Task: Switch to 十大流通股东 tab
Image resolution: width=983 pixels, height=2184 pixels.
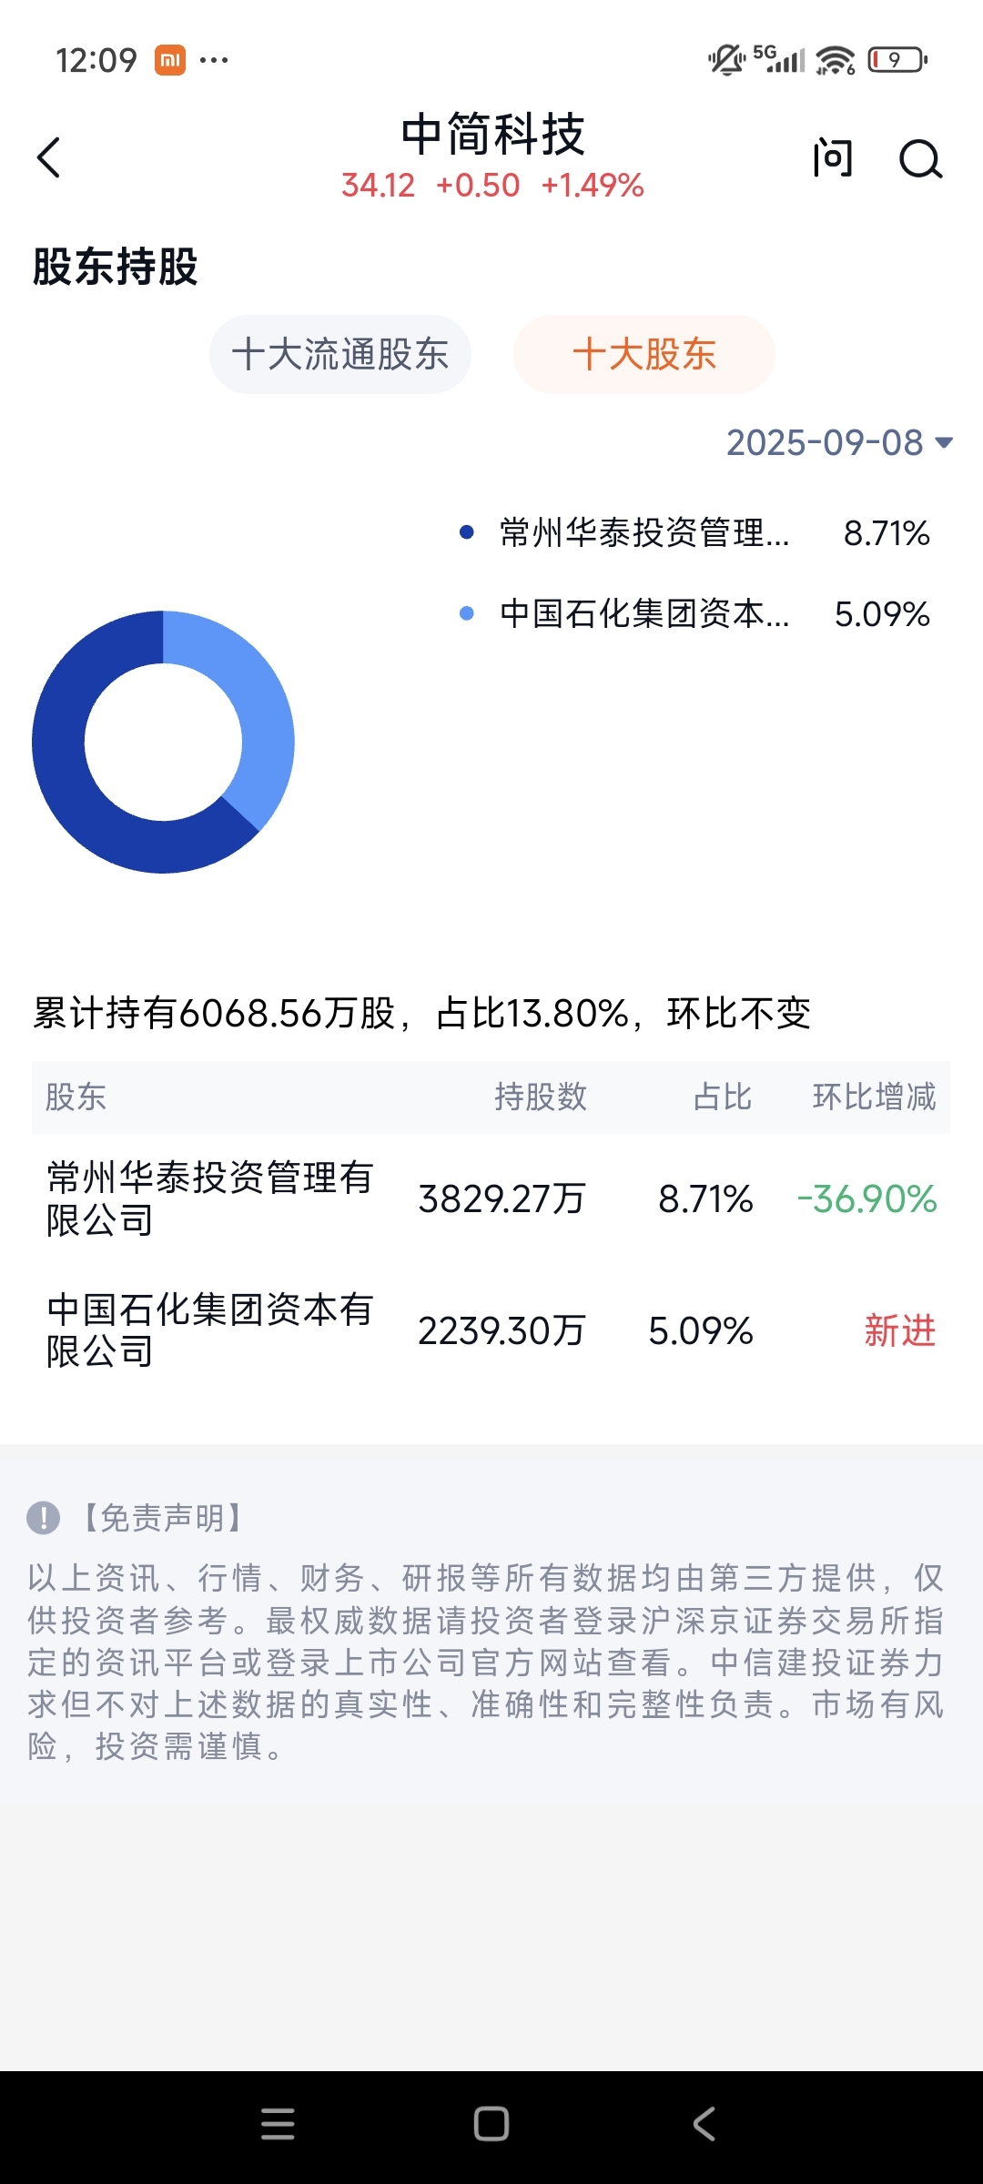Action: coord(340,355)
